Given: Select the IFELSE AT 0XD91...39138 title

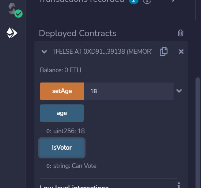Looking at the screenshot, I should (103, 51).
